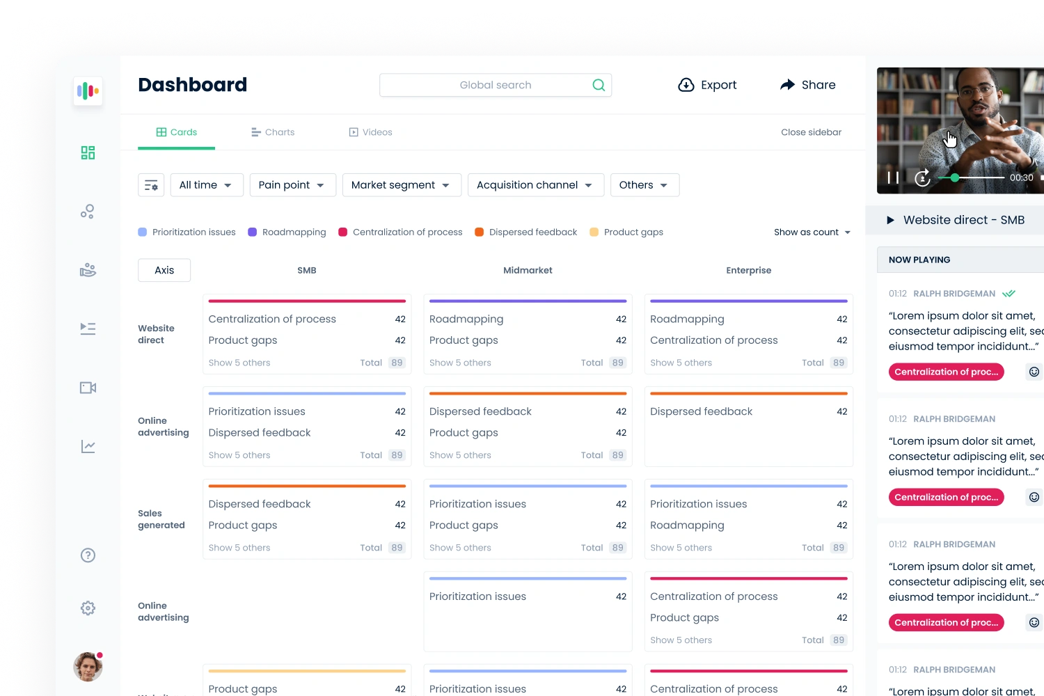
Task: Click the Share button label
Action: click(x=818, y=85)
